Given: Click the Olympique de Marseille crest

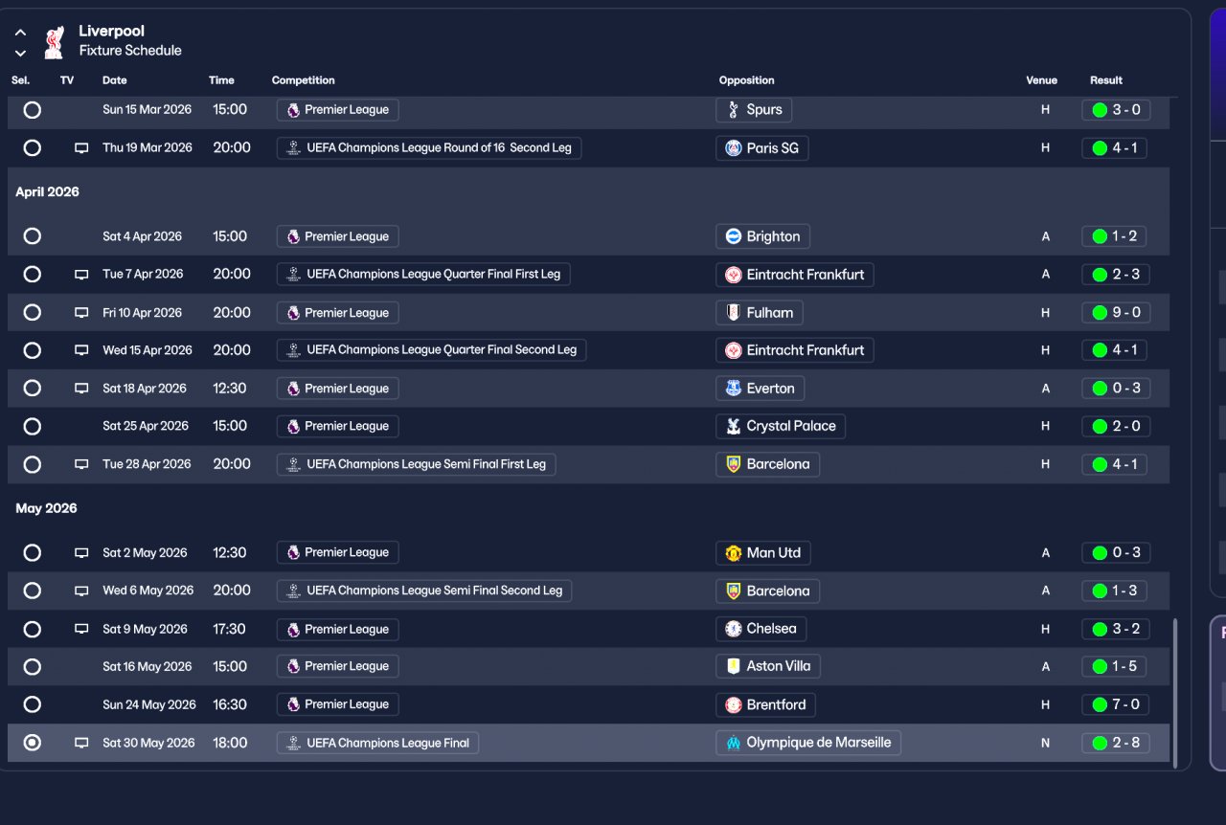Looking at the screenshot, I should point(734,743).
